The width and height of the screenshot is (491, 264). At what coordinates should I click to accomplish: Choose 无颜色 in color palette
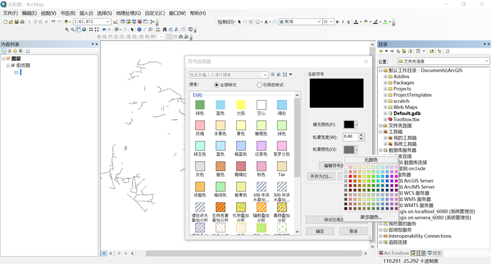[371, 160]
